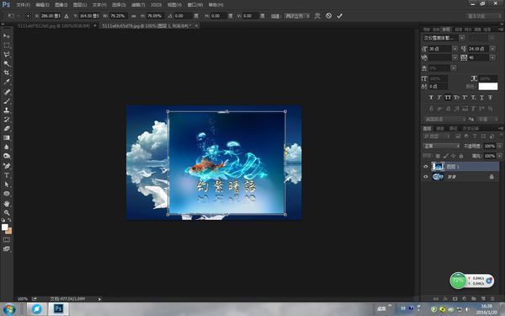Select the History Brush tool
The width and height of the screenshot is (505, 316).
coord(7,120)
